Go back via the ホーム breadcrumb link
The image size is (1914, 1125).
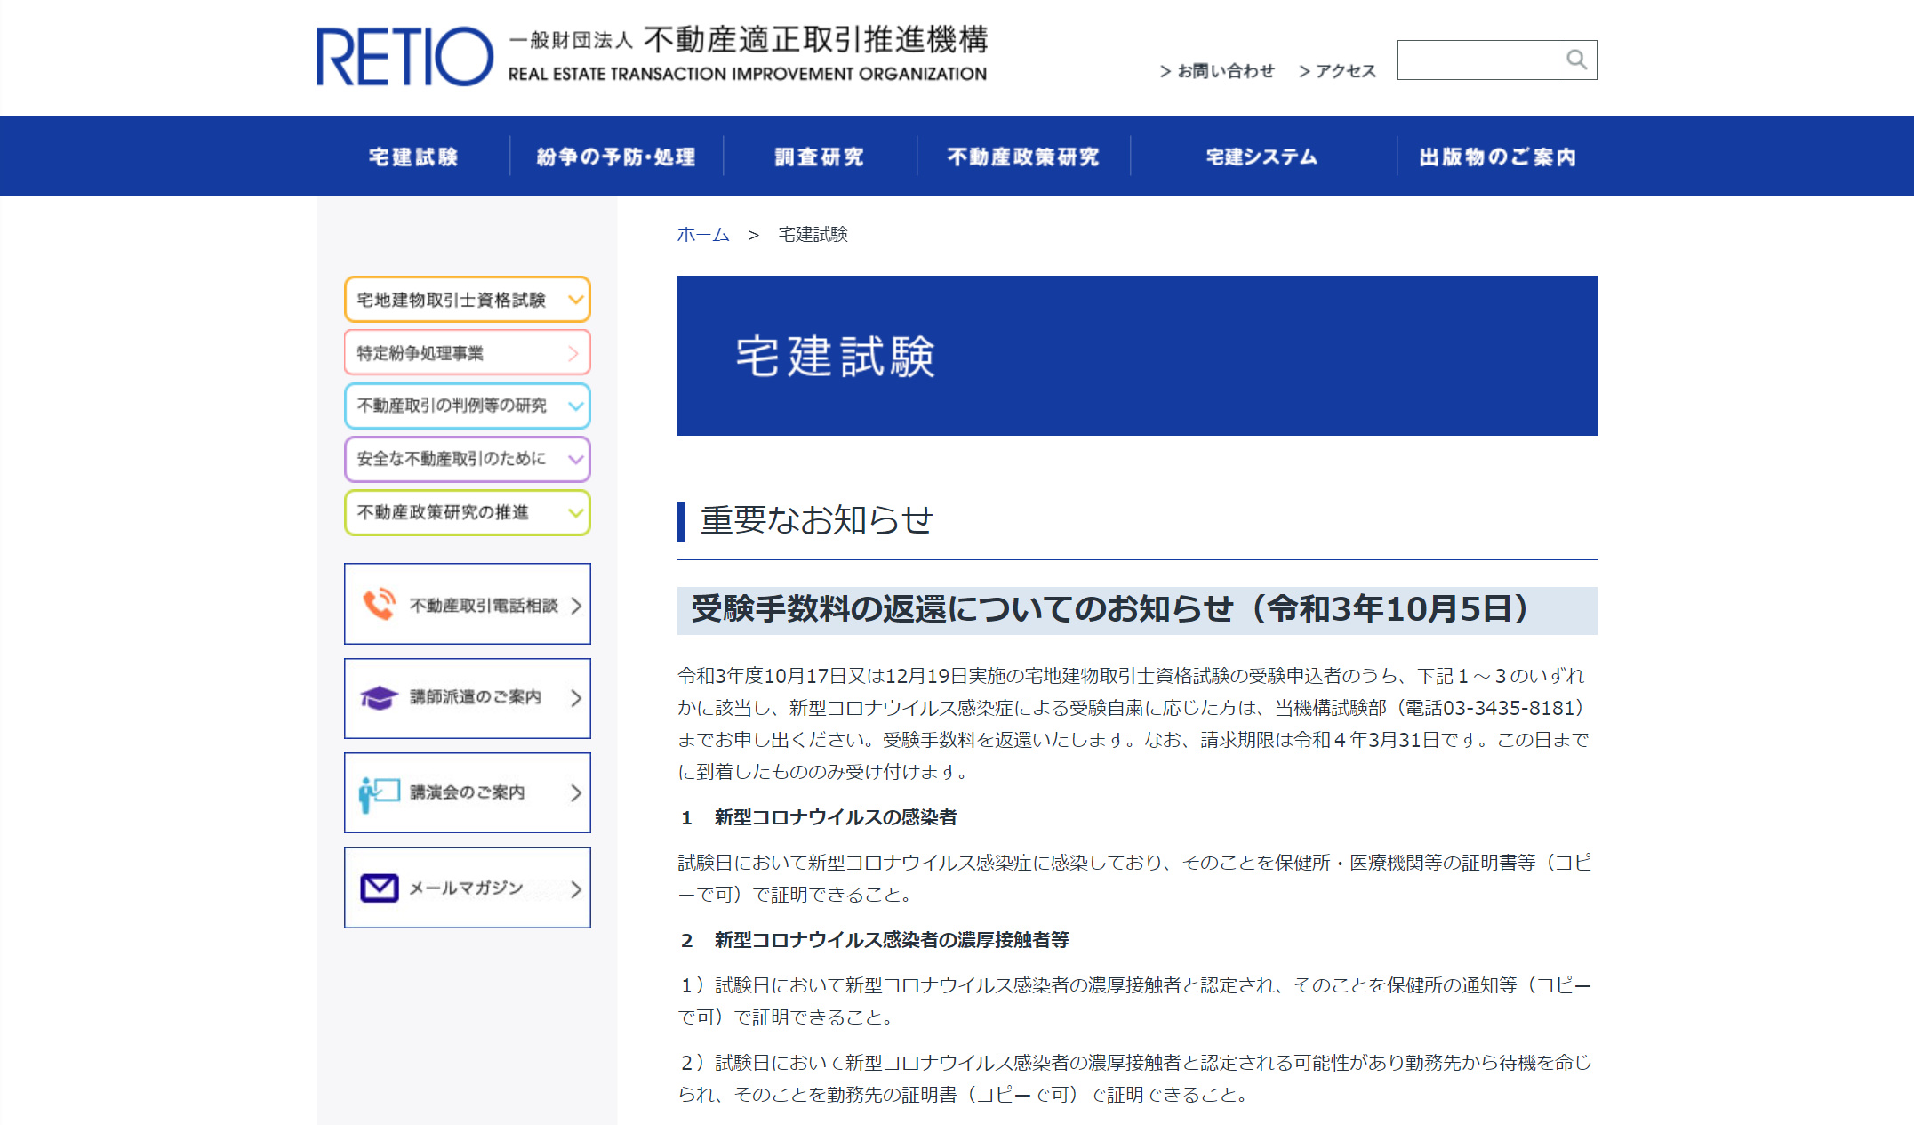point(701,235)
